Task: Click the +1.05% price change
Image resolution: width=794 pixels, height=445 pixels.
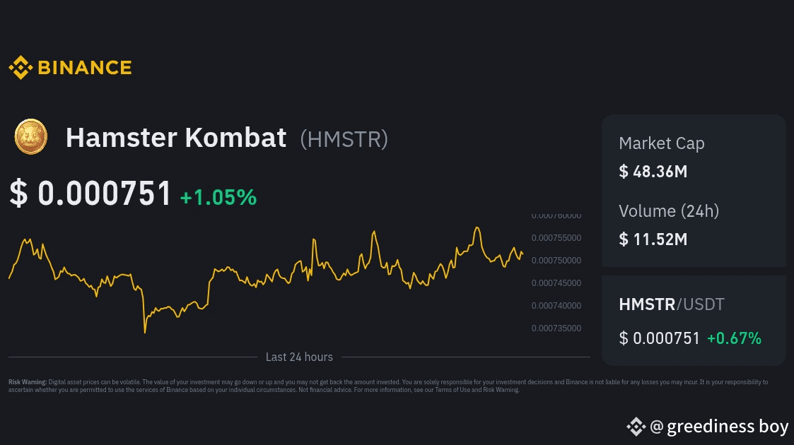Action: (218, 197)
